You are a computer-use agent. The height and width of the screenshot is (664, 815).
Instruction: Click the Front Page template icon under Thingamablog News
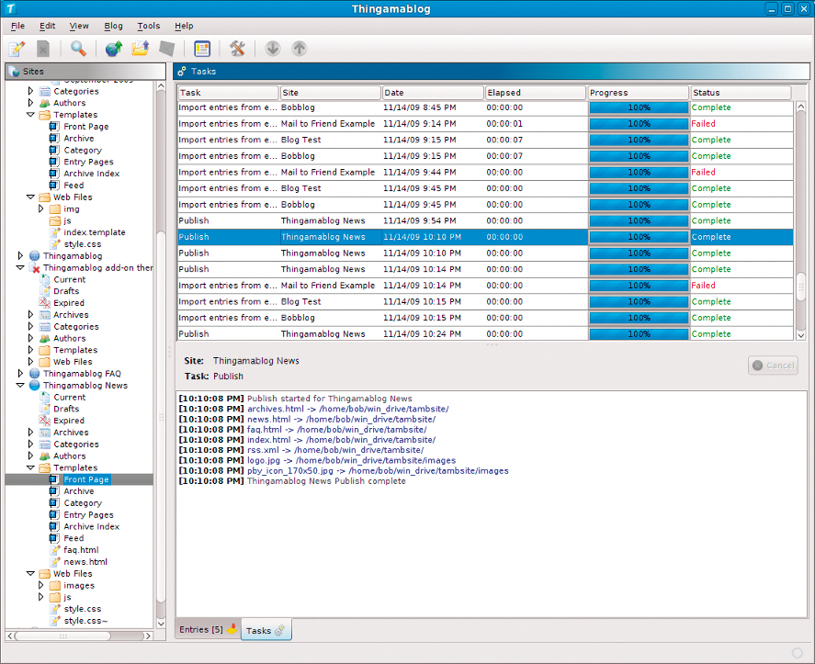(x=54, y=479)
